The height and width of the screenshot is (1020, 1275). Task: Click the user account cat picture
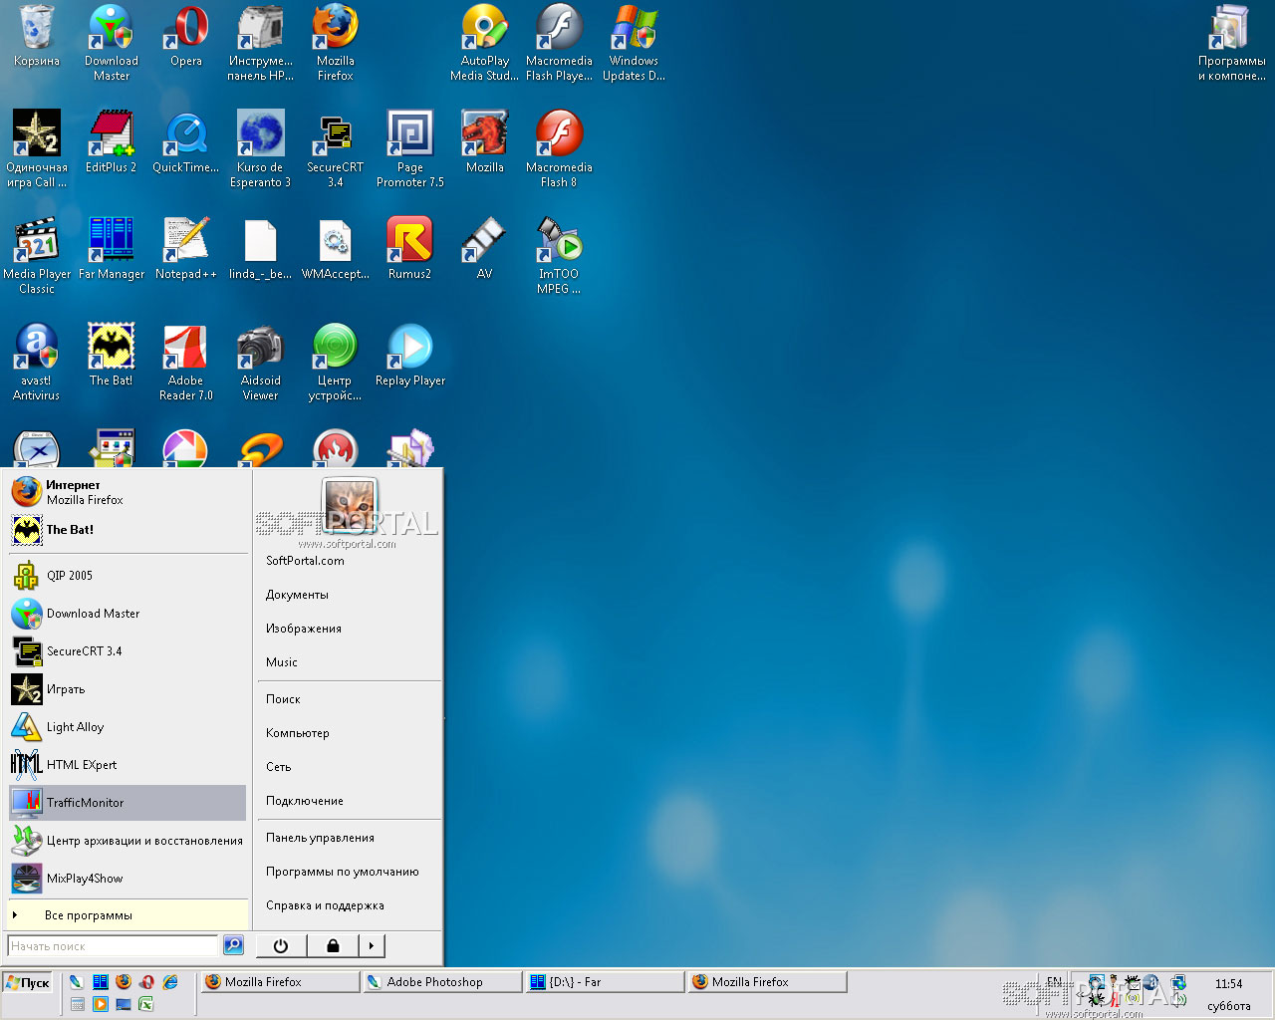[x=350, y=504]
